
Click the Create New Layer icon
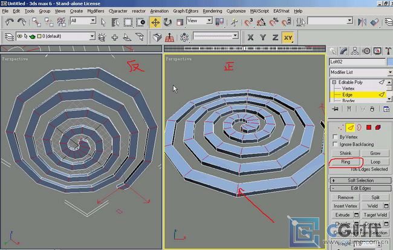coord(102,38)
